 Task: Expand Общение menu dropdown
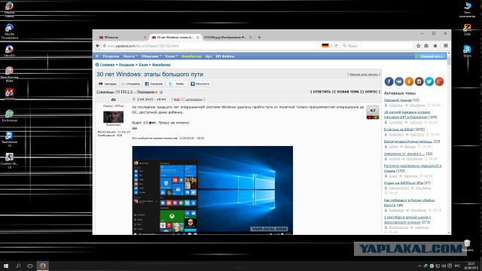click(x=151, y=56)
